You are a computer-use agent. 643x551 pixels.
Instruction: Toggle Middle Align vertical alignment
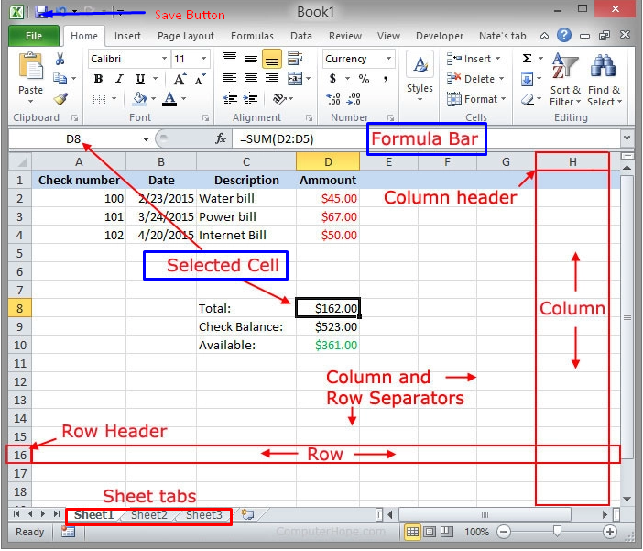pos(251,59)
